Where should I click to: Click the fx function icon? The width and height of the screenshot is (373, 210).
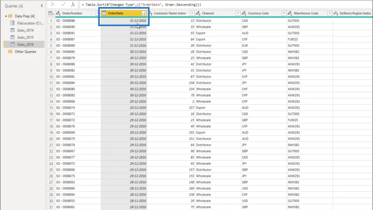pyautogui.click(x=73, y=4)
